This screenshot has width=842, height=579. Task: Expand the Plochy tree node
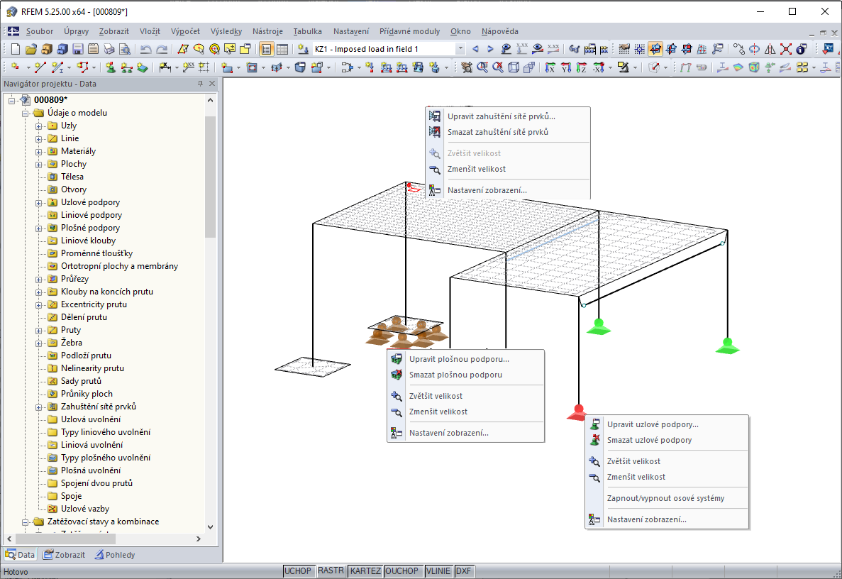coord(39,165)
